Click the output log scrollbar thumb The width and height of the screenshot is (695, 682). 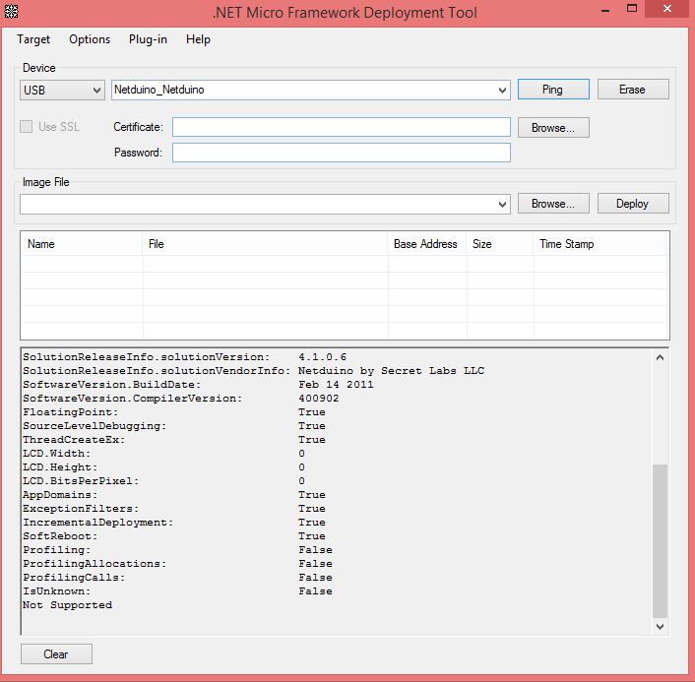[660, 540]
